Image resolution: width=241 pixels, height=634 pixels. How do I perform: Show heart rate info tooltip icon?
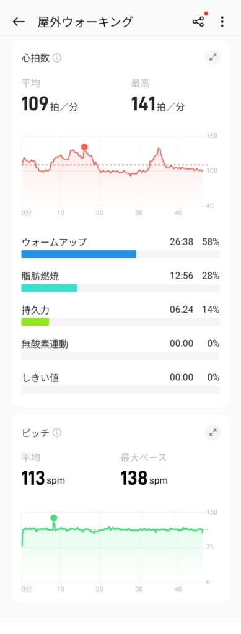click(57, 58)
